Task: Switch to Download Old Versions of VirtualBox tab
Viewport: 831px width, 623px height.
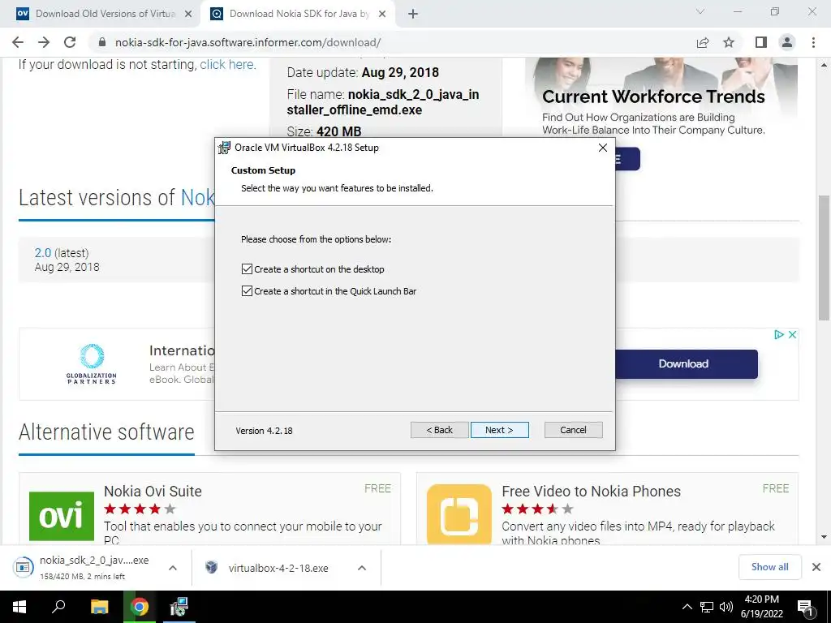Action: (x=105, y=14)
